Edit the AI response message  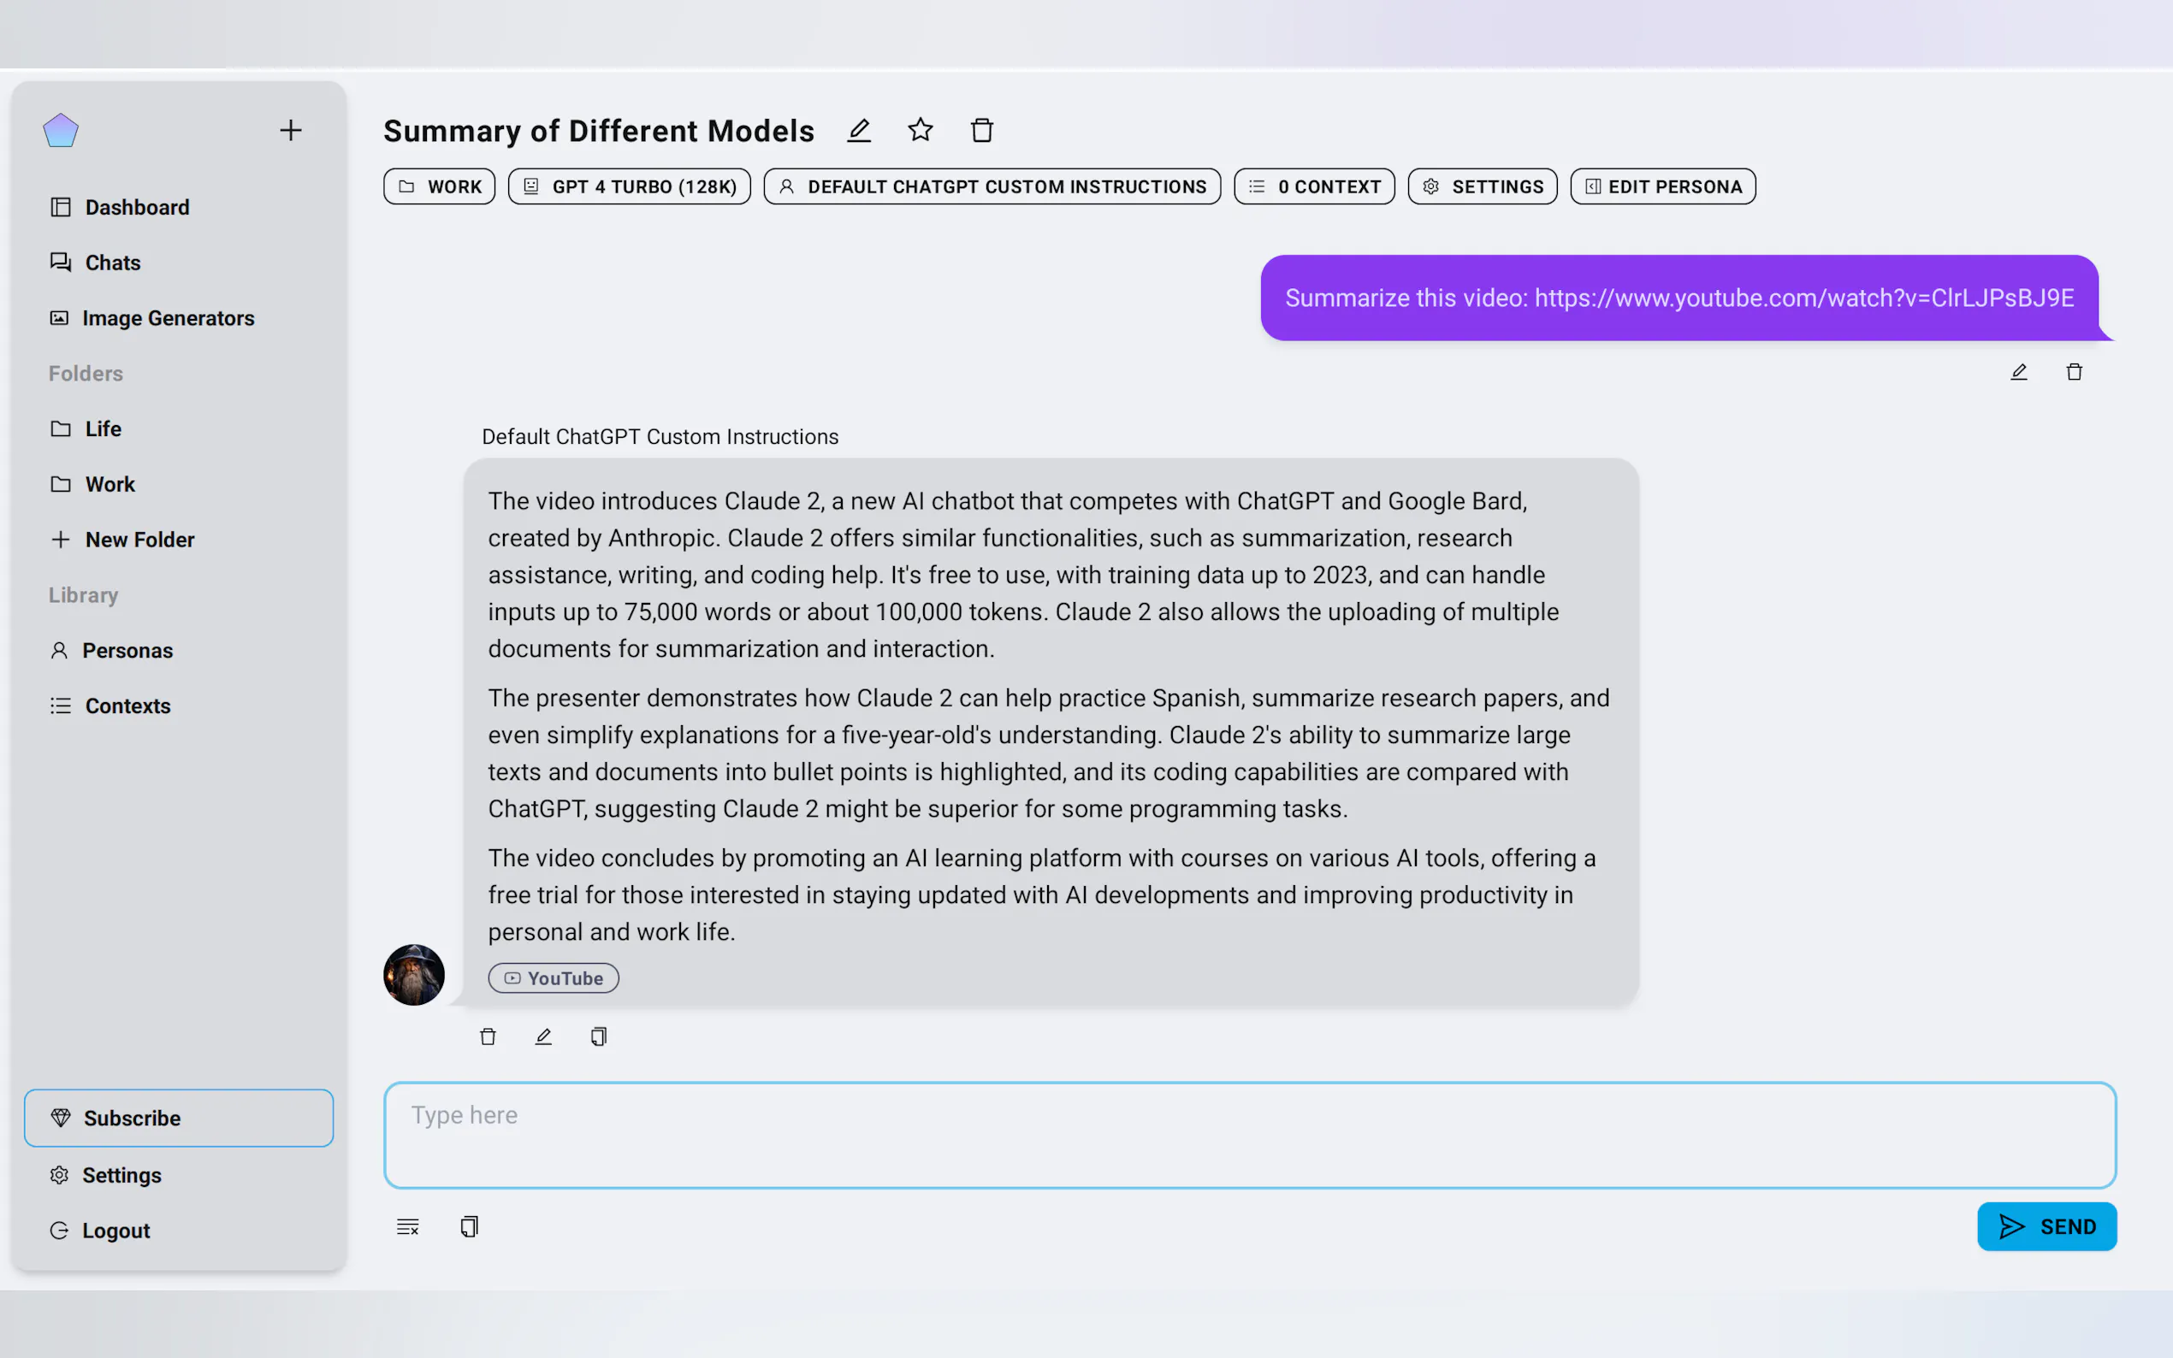tap(543, 1036)
